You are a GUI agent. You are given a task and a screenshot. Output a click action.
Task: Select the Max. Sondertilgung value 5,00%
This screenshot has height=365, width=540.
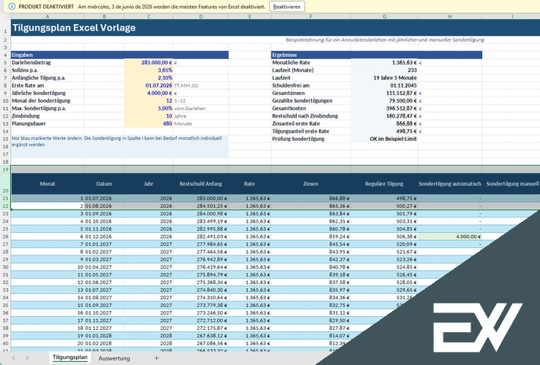click(149, 108)
